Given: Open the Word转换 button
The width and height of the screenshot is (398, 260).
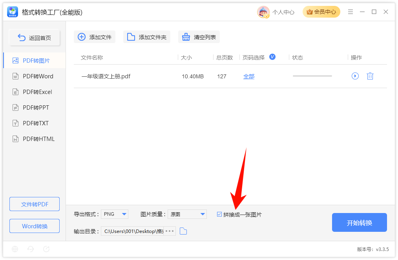Looking at the screenshot, I should click(x=35, y=226).
